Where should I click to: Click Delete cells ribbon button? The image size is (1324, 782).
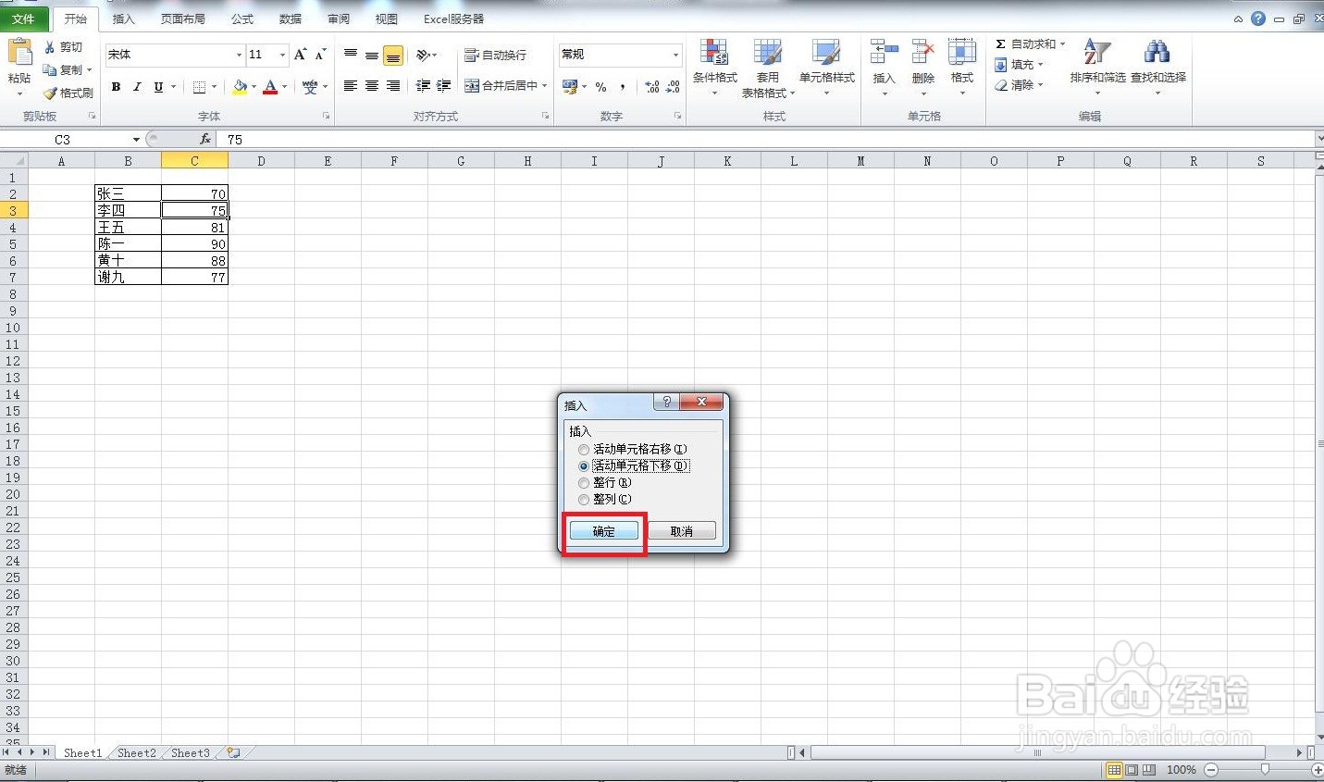(923, 67)
